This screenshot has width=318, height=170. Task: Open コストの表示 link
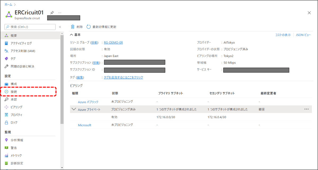(283, 35)
